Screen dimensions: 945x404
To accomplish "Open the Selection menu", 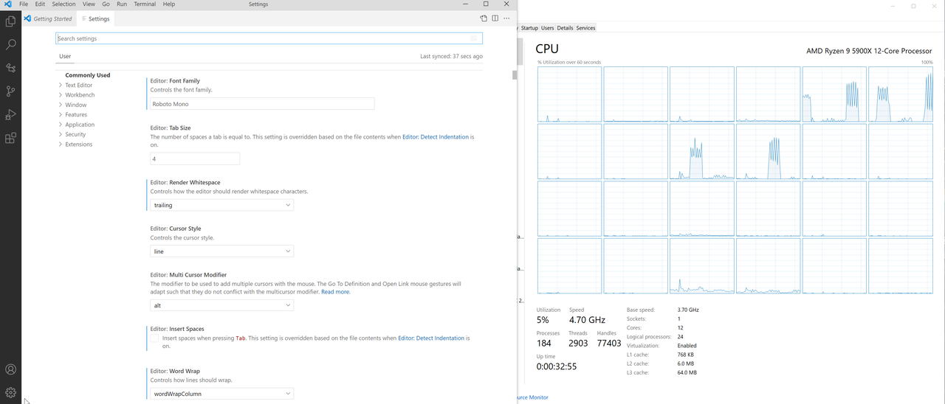I will click(63, 4).
